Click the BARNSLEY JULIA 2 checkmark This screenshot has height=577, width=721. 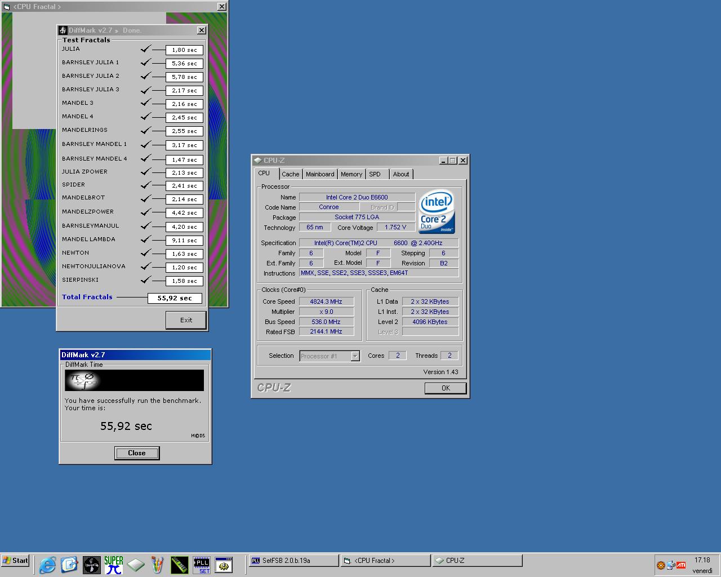145,76
